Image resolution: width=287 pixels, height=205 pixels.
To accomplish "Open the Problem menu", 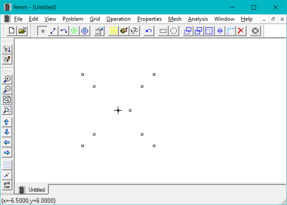I will click(73, 19).
